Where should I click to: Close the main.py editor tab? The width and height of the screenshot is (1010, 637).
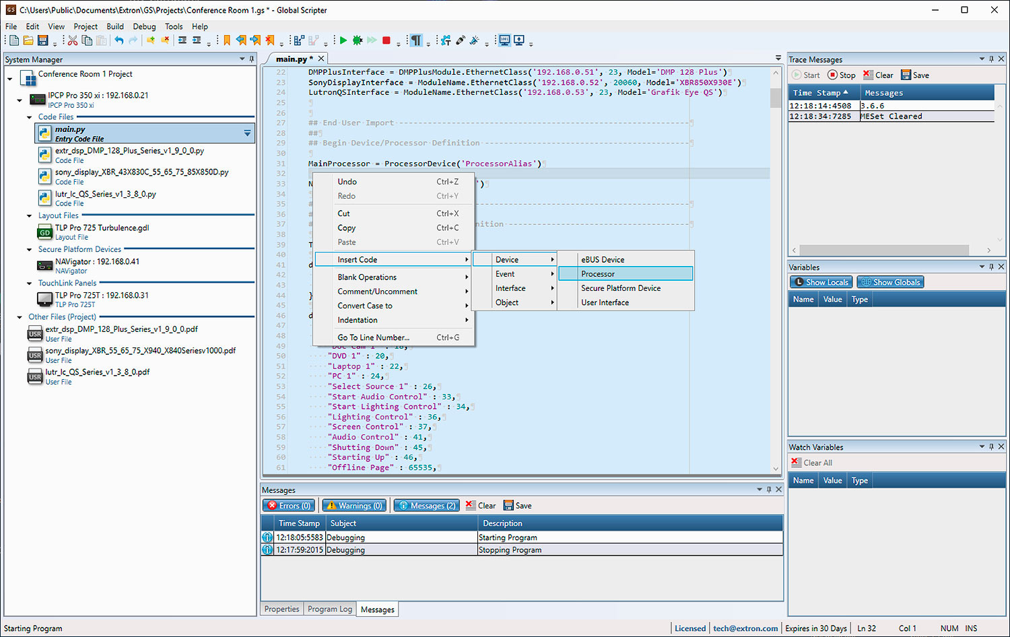[321, 59]
